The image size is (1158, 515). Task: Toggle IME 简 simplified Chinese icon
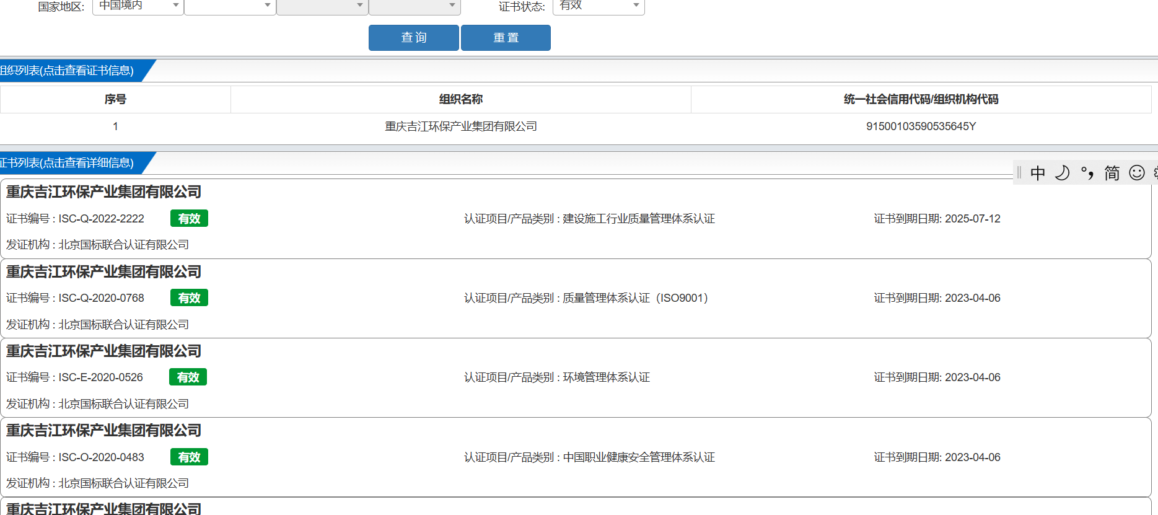tap(1112, 173)
